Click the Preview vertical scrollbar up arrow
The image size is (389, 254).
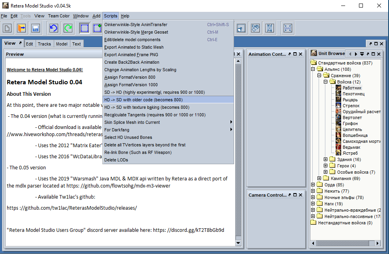(238, 61)
